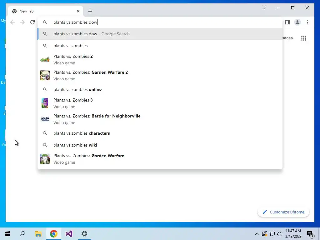The image size is (320, 240).
Task: Click the browser back arrow
Action: 12,22
